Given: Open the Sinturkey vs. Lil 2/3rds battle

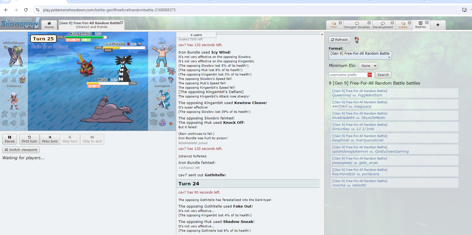Looking at the screenshot, I should click(x=394, y=127).
